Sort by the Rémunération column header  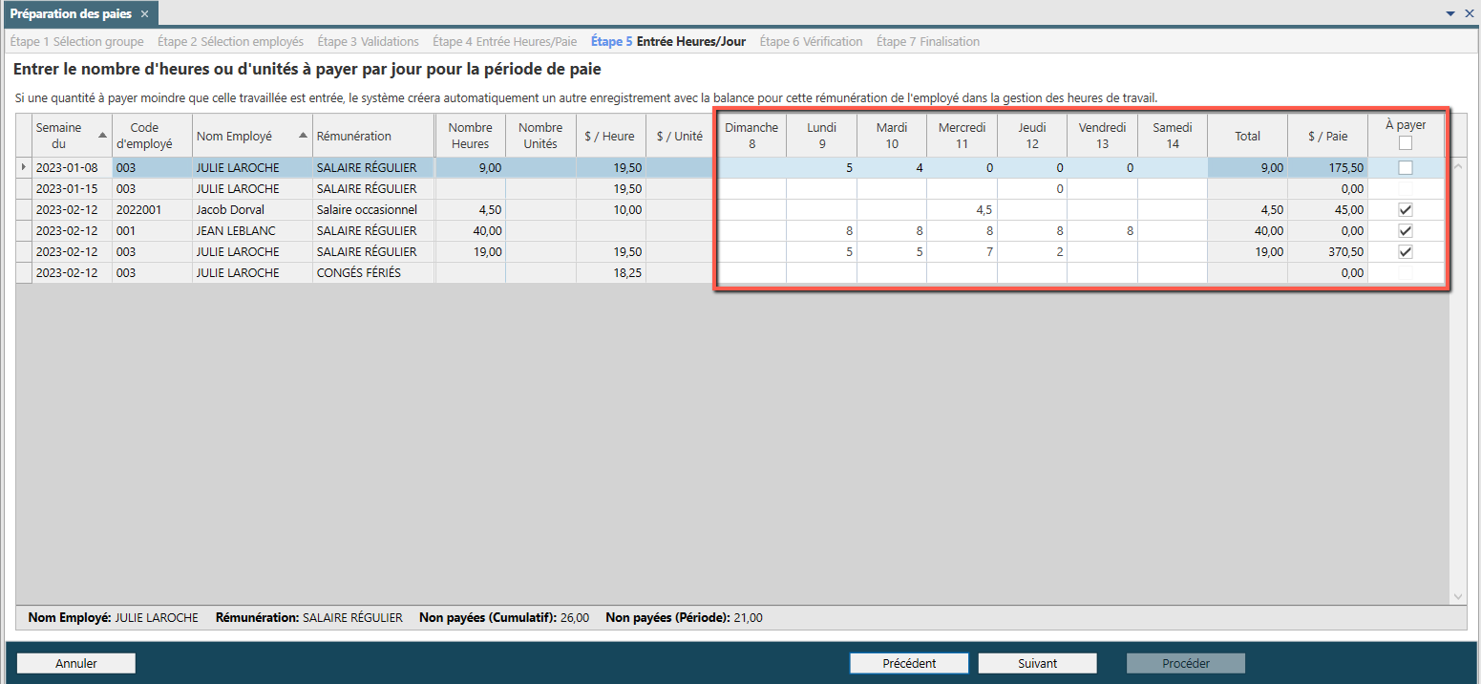(373, 136)
